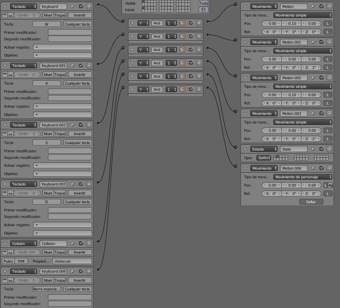The image size is (340, 308).
Task: Toggle priority icon on topmost And controller
Action: coord(182,23)
